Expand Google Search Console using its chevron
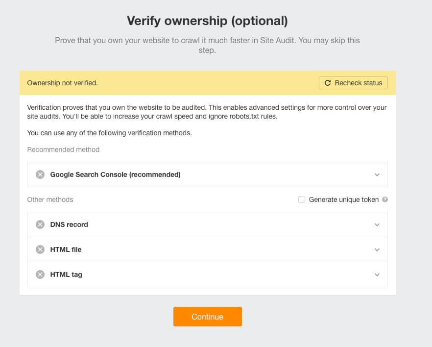Image resolution: width=432 pixels, height=347 pixels. [x=377, y=174]
